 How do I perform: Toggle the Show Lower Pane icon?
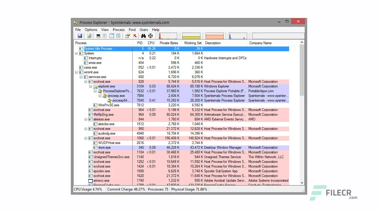click(x=112, y=36)
